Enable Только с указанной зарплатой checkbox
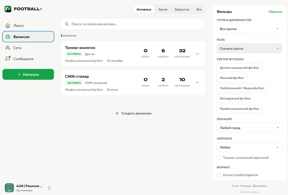 (x=219, y=157)
